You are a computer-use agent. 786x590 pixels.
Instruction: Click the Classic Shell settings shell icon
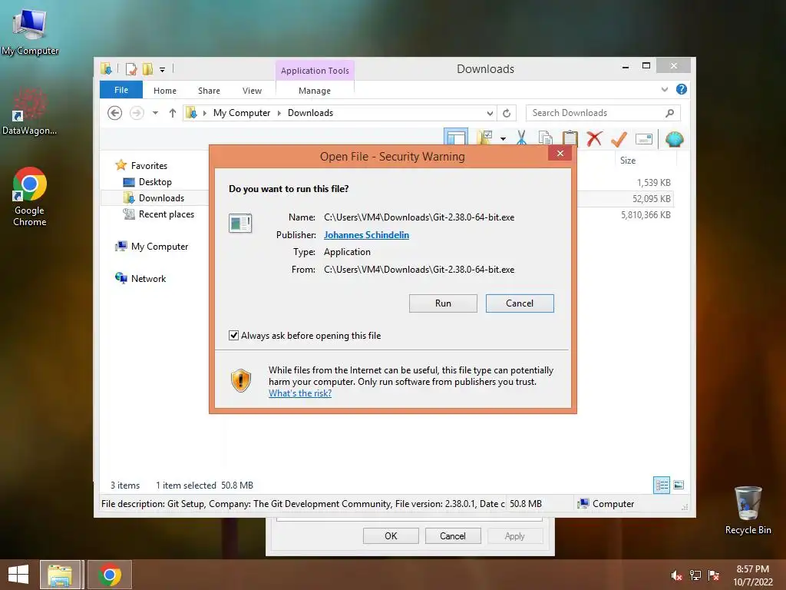point(674,138)
